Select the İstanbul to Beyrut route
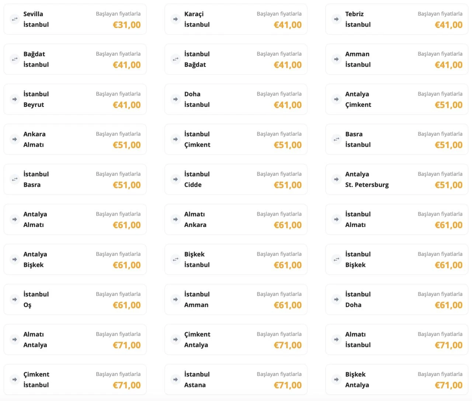Viewport: 472px width, 401px height. point(75,99)
